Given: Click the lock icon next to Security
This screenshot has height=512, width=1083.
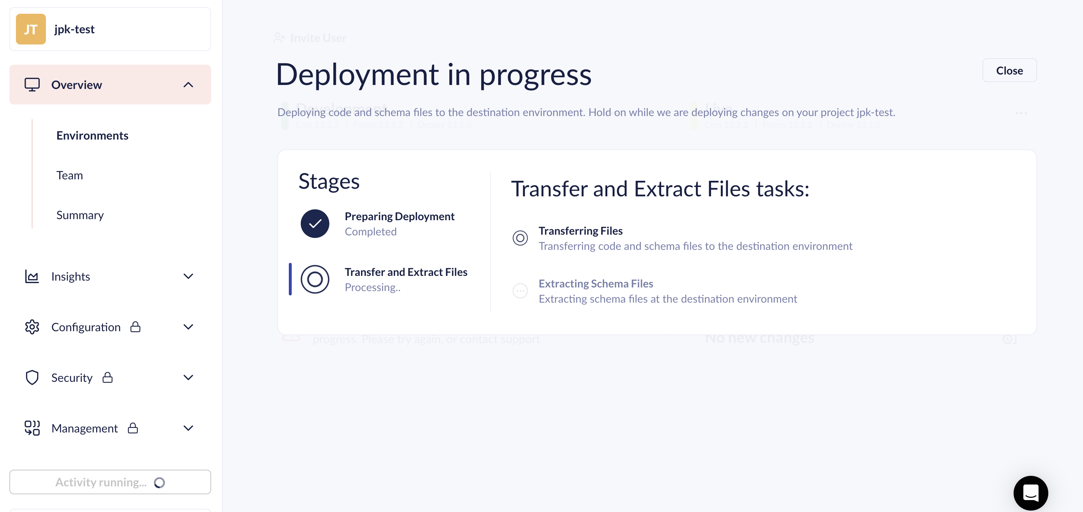Looking at the screenshot, I should pyautogui.click(x=108, y=377).
